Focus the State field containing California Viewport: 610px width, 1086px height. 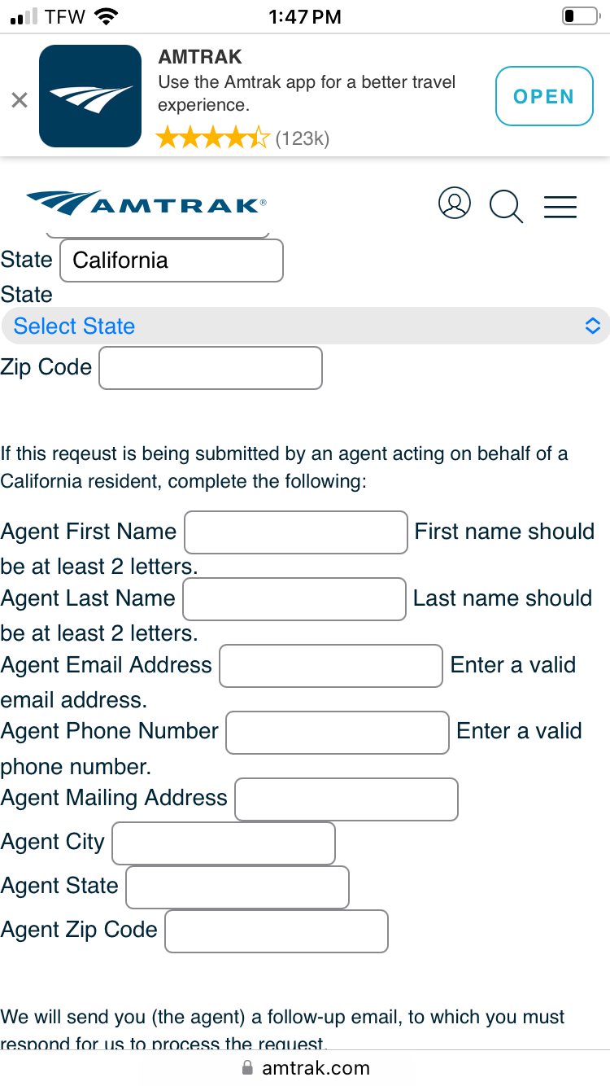(172, 261)
